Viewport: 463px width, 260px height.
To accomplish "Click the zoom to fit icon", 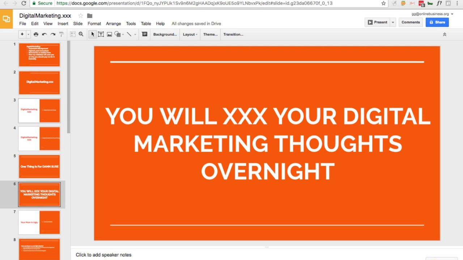I will pos(73,34).
